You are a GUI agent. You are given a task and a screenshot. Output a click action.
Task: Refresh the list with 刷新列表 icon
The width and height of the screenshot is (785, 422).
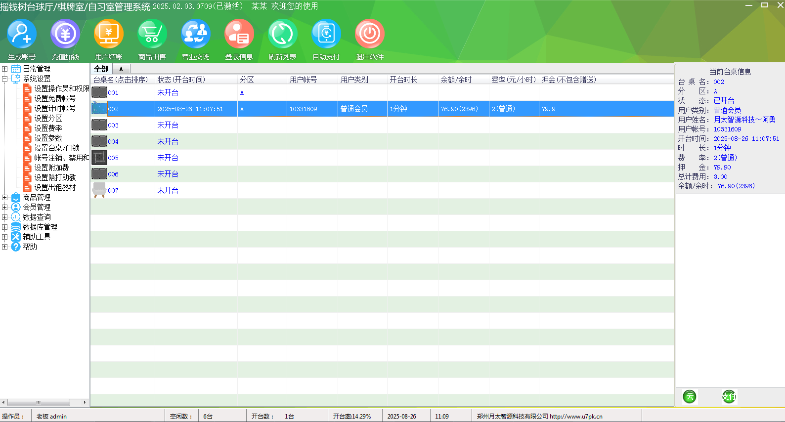click(283, 34)
